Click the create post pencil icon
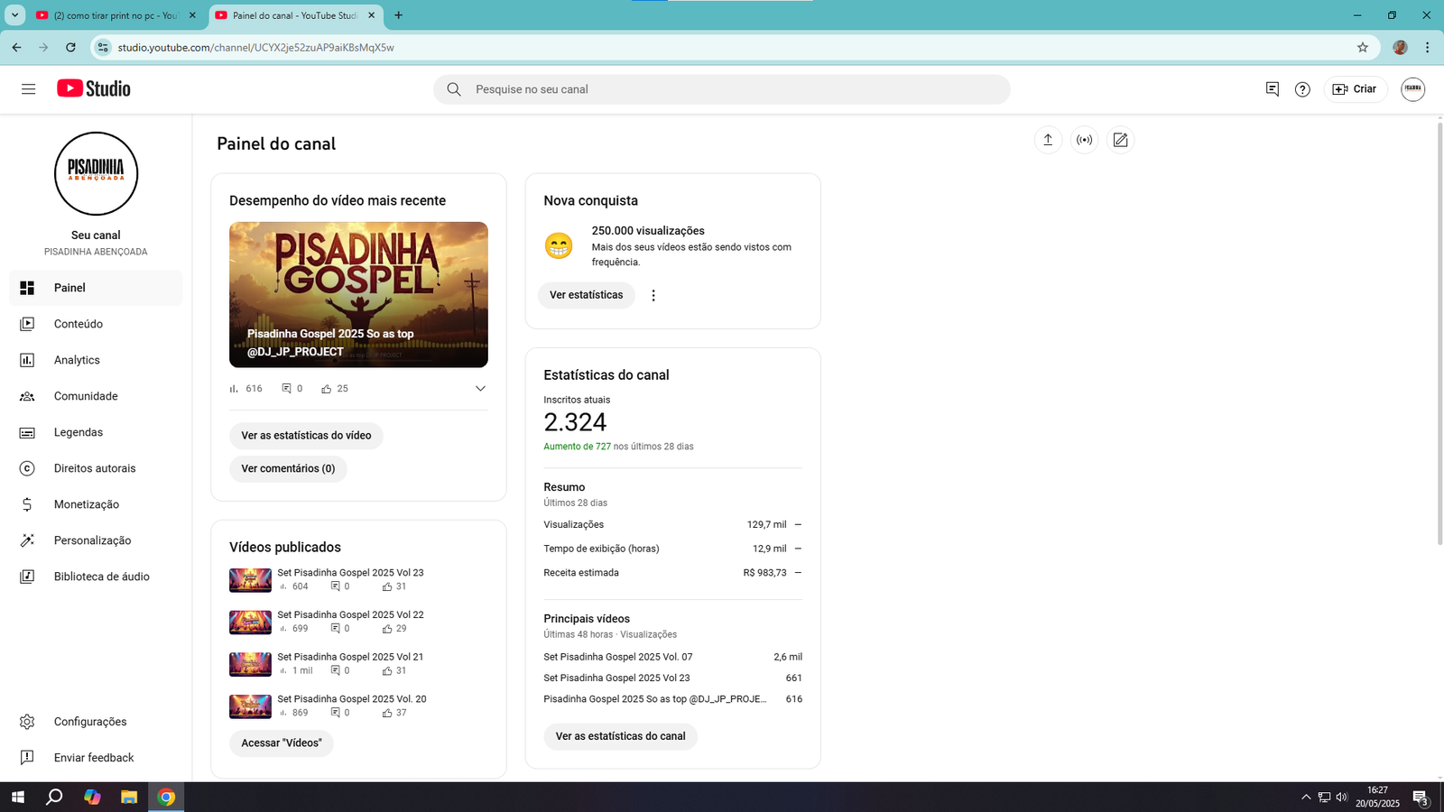This screenshot has height=812, width=1444. [x=1120, y=140]
